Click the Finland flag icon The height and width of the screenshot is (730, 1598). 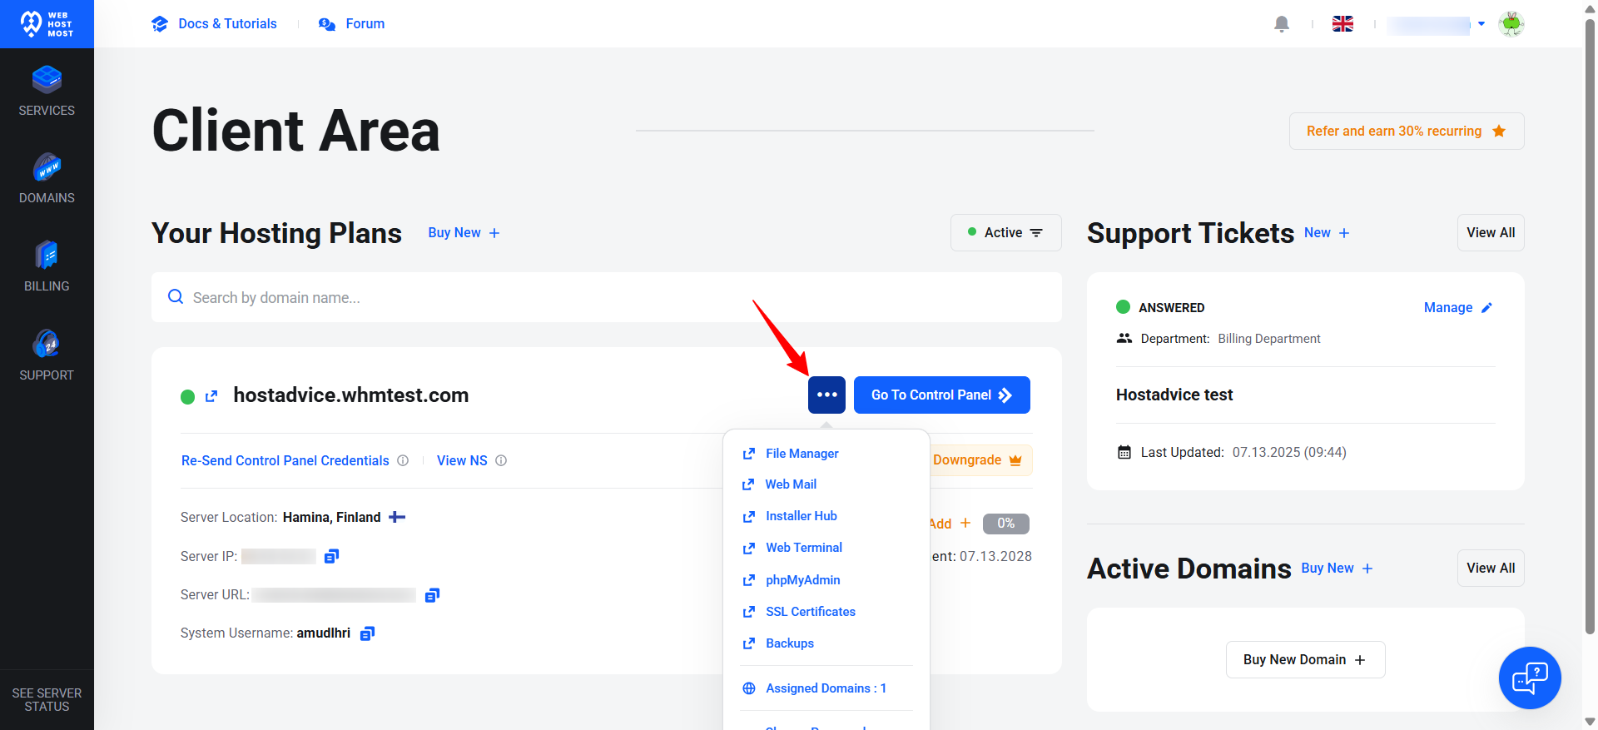pyautogui.click(x=397, y=517)
